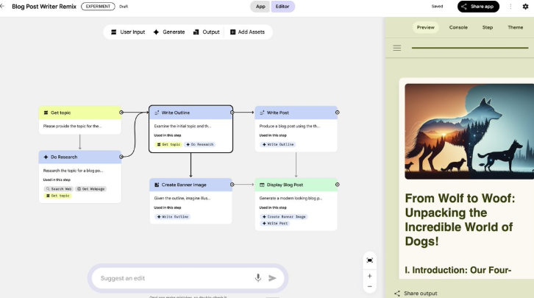The height and width of the screenshot is (298, 534).
Task: Fit canvas to view icon
Action: [369, 260]
